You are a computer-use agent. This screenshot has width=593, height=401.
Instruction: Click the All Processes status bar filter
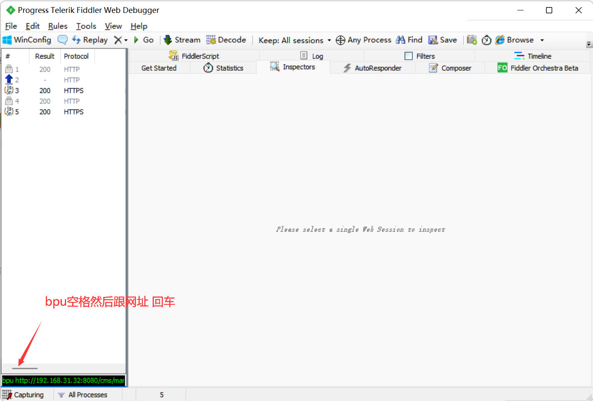click(x=83, y=395)
